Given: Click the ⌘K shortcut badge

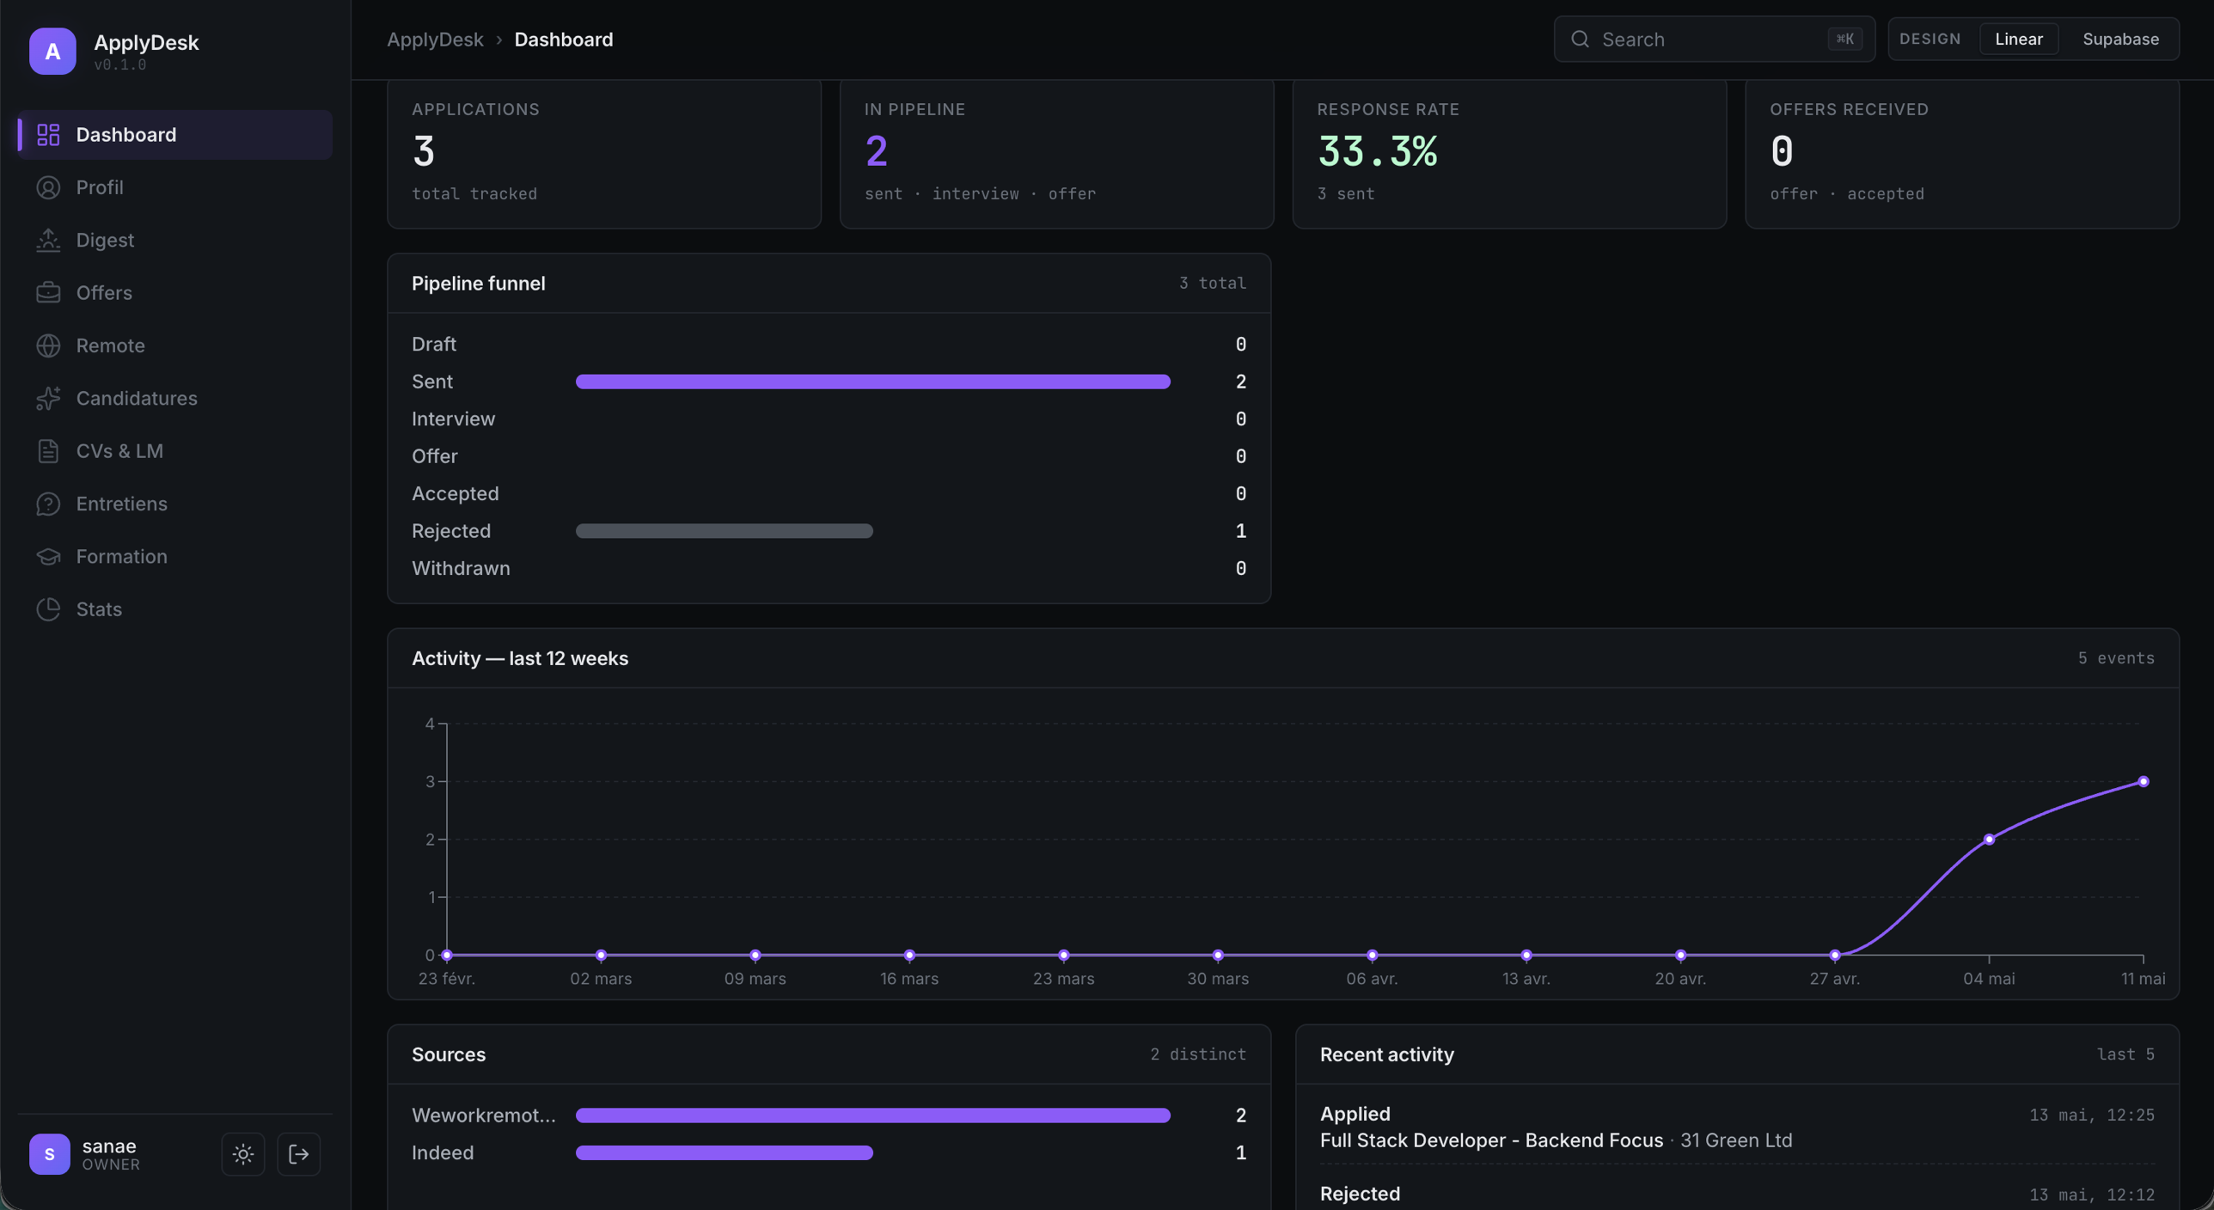Looking at the screenshot, I should point(1844,39).
